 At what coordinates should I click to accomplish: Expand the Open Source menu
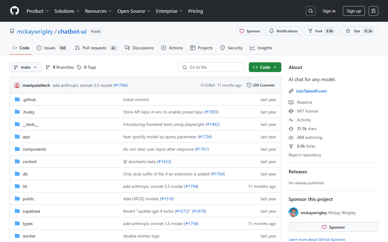point(134,11)
